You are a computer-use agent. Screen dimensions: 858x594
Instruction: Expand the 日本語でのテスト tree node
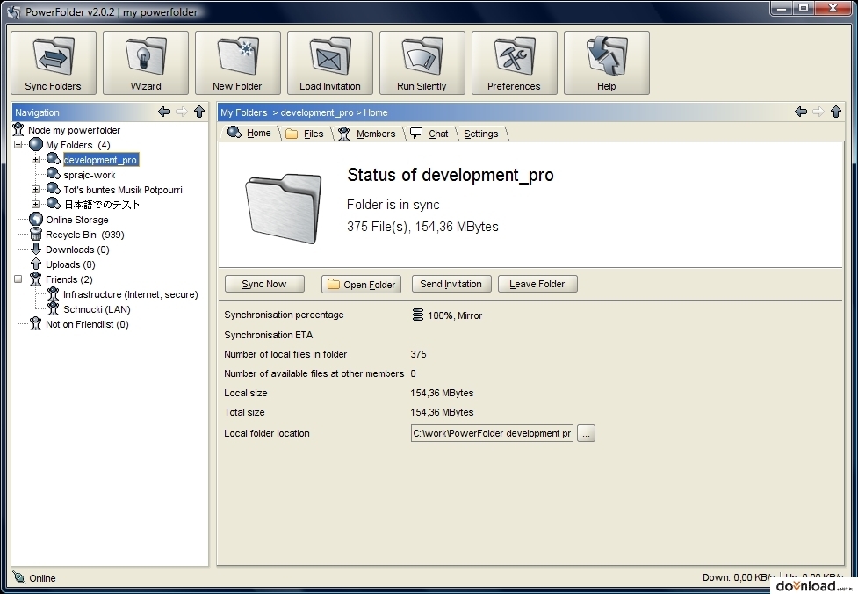tap(36, 204)
